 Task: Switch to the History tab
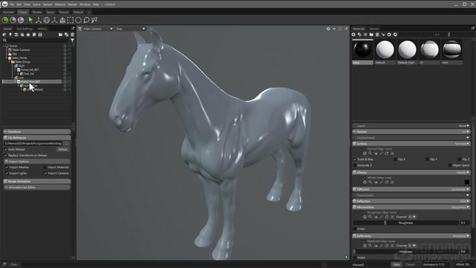pyautogui.click(x=42, y=29)
